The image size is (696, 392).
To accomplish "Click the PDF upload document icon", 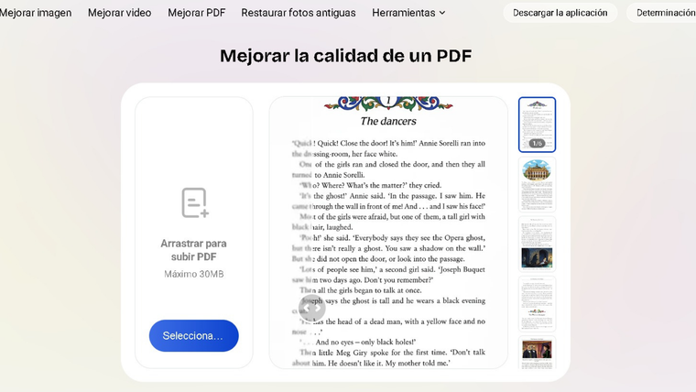I will pyautogui.click(x=194, y=202).
